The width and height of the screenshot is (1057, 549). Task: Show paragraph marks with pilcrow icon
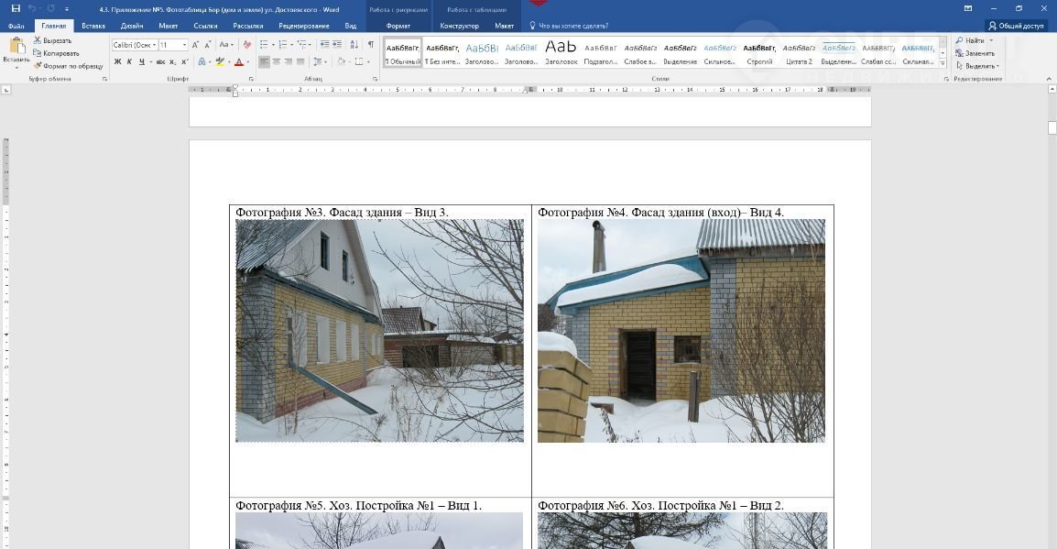coord(370,44)
